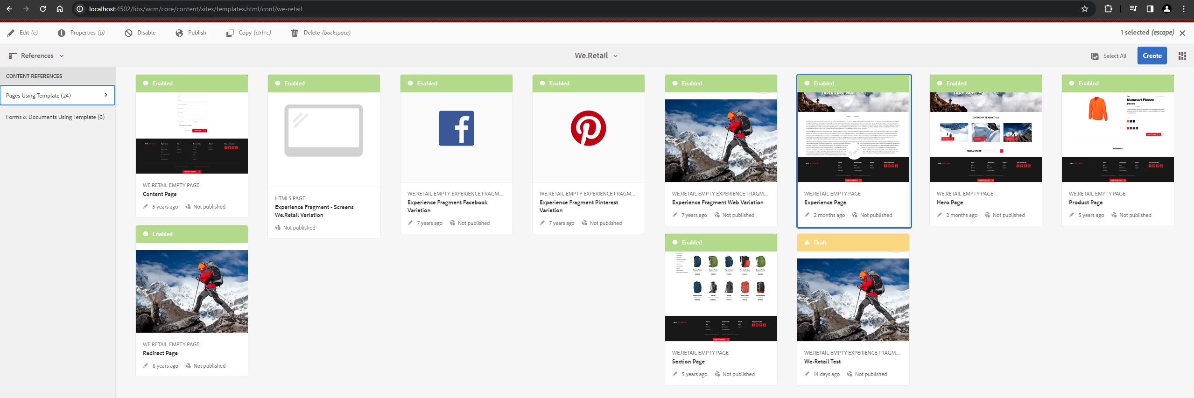The image size is (1194, 398).
Task: Open Properties via the info icon
Action: (61, 33)
